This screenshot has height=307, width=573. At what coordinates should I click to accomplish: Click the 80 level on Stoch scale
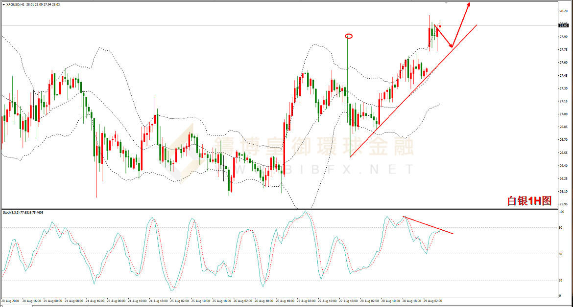561,228
